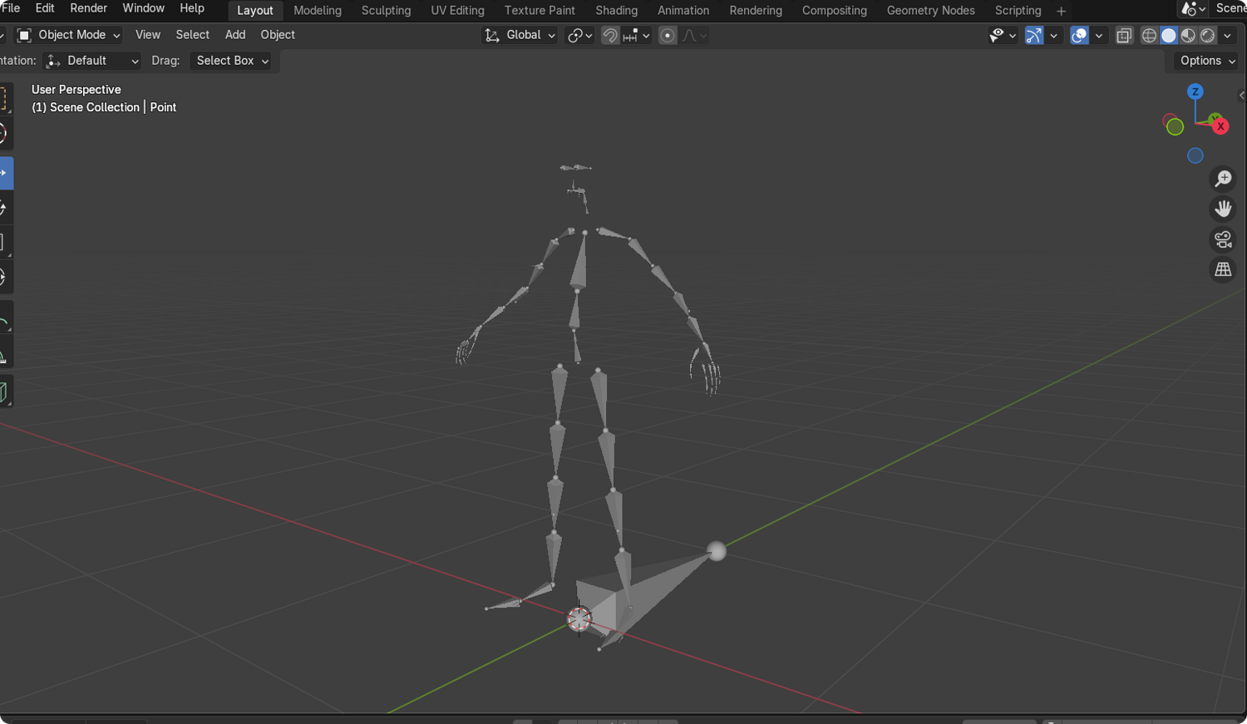The height and width of the screenshot is (724, 1247).
Task: Open the viewport Object menu
Action: click(x=278, y=35)
